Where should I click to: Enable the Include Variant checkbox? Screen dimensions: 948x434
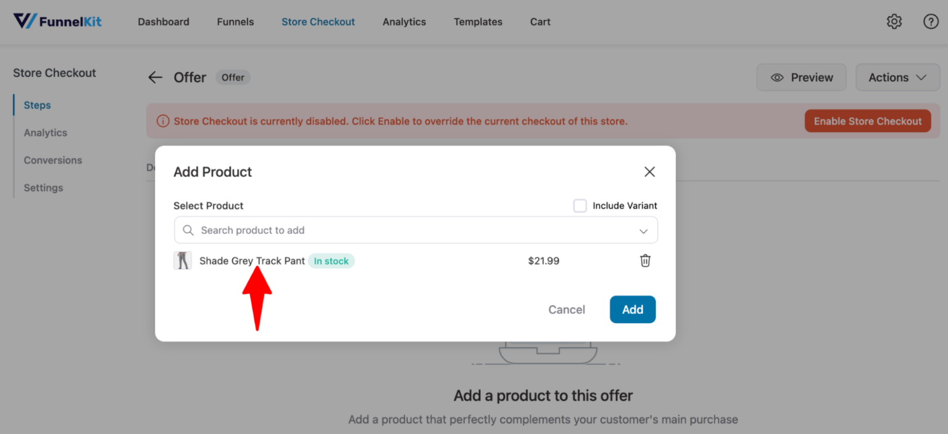click(x=580, y=205)
